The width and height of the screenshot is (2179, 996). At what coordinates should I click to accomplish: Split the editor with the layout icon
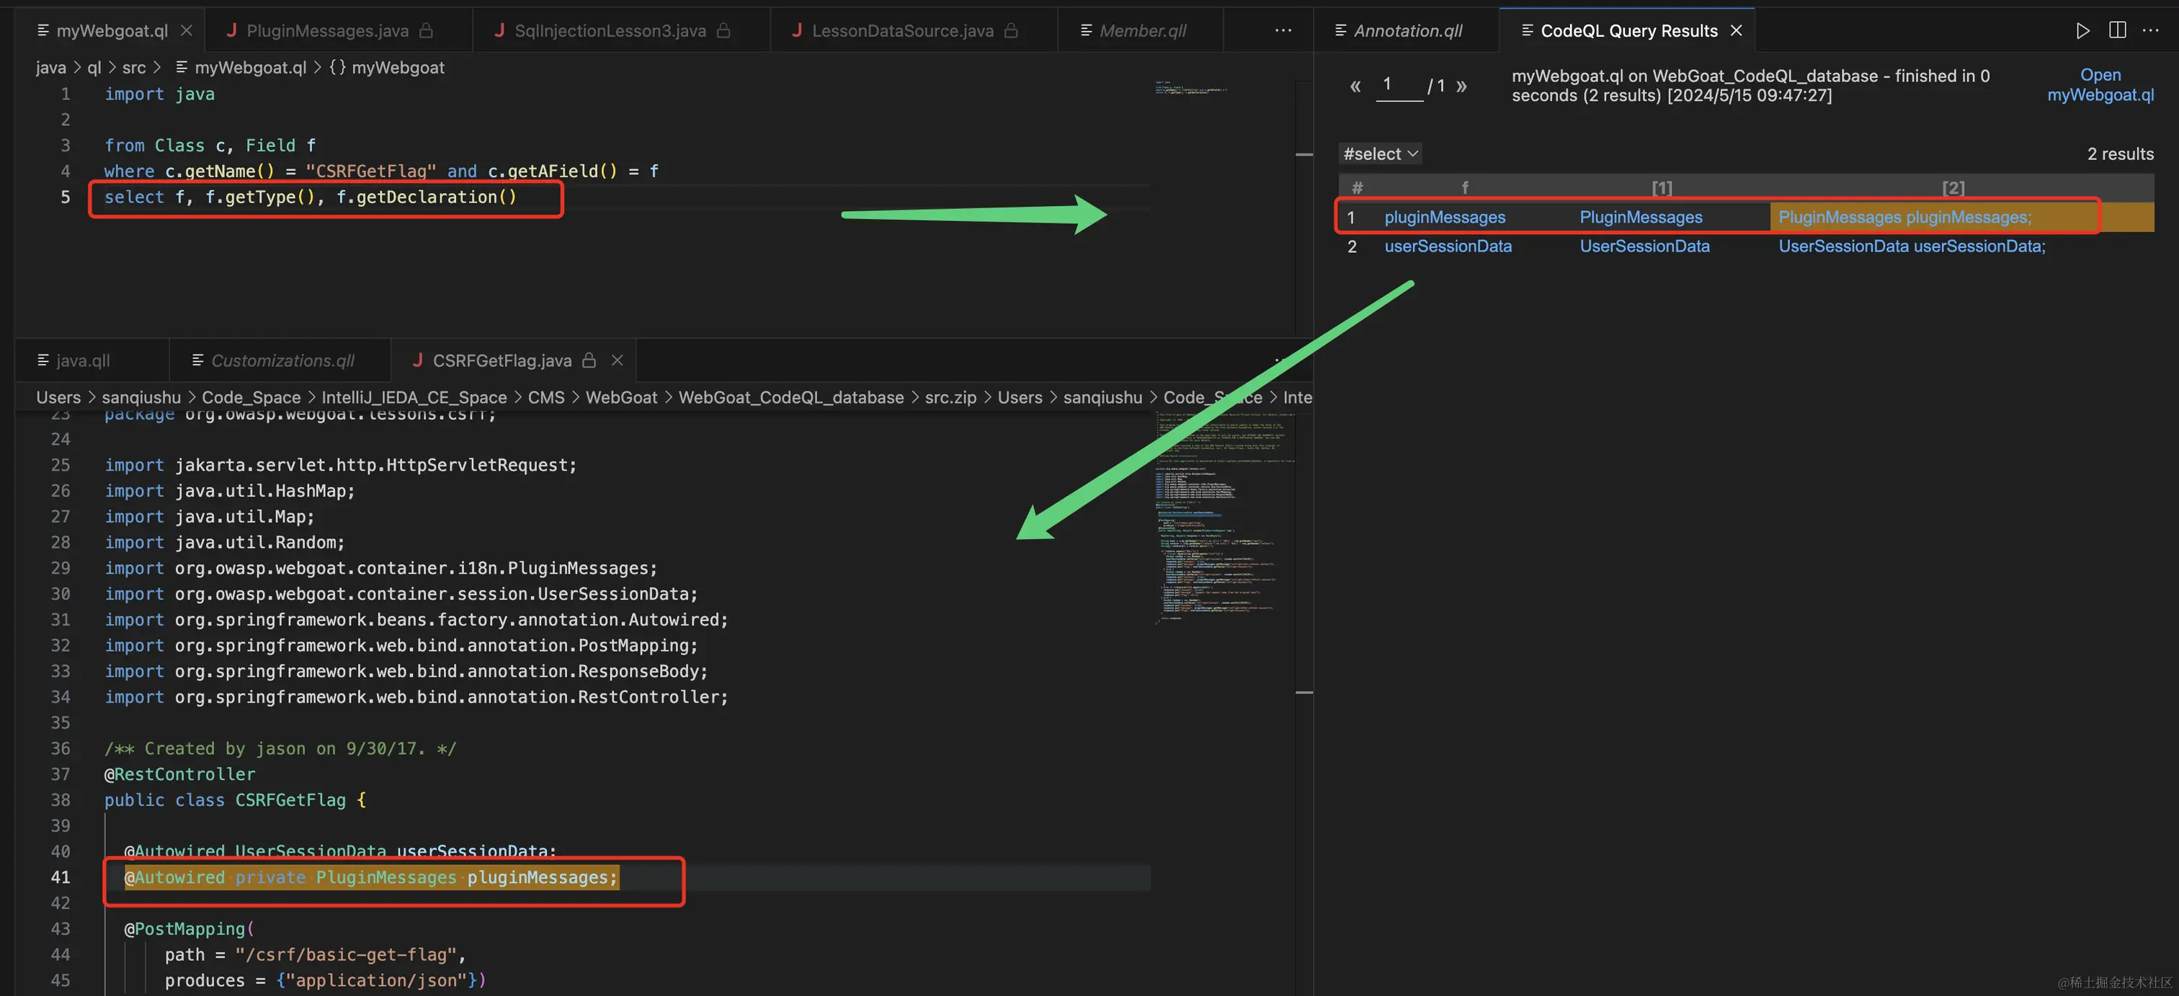2117,30
